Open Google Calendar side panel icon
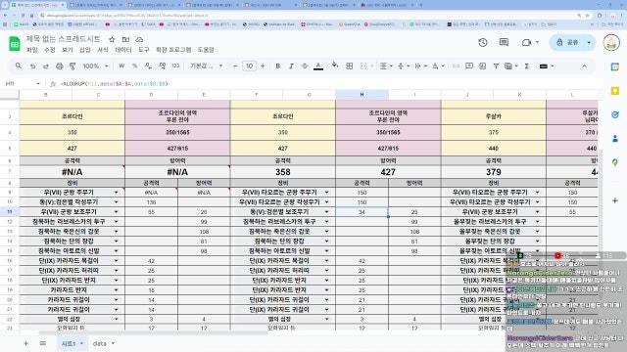The height and width of the screenshot is (352, 627). pyautogui.click(x=615, y=67)
